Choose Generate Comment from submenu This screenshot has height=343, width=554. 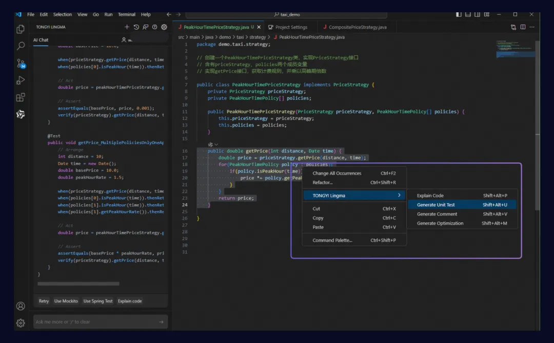[x=462, y=214]
